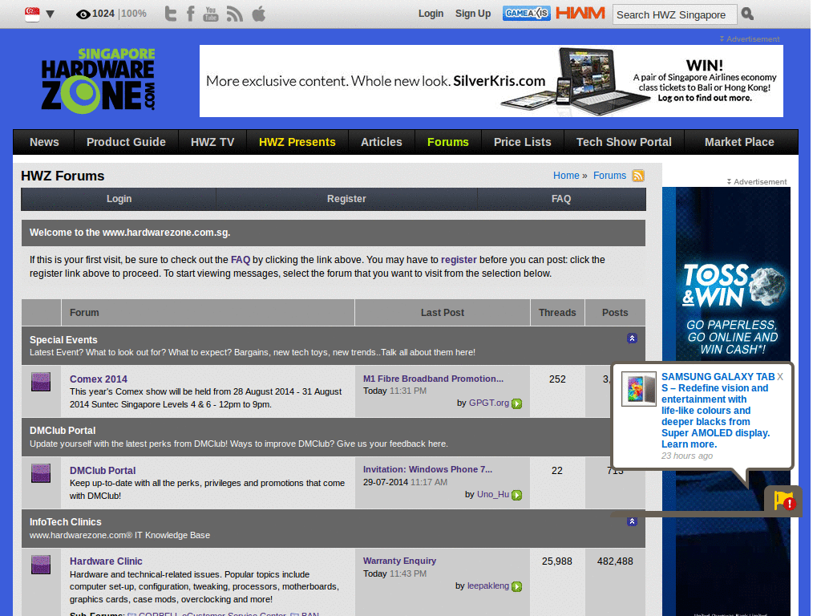Click Login in the forum bar
Image resolution: width=821 pixels, height=616 pixels.
119,199
